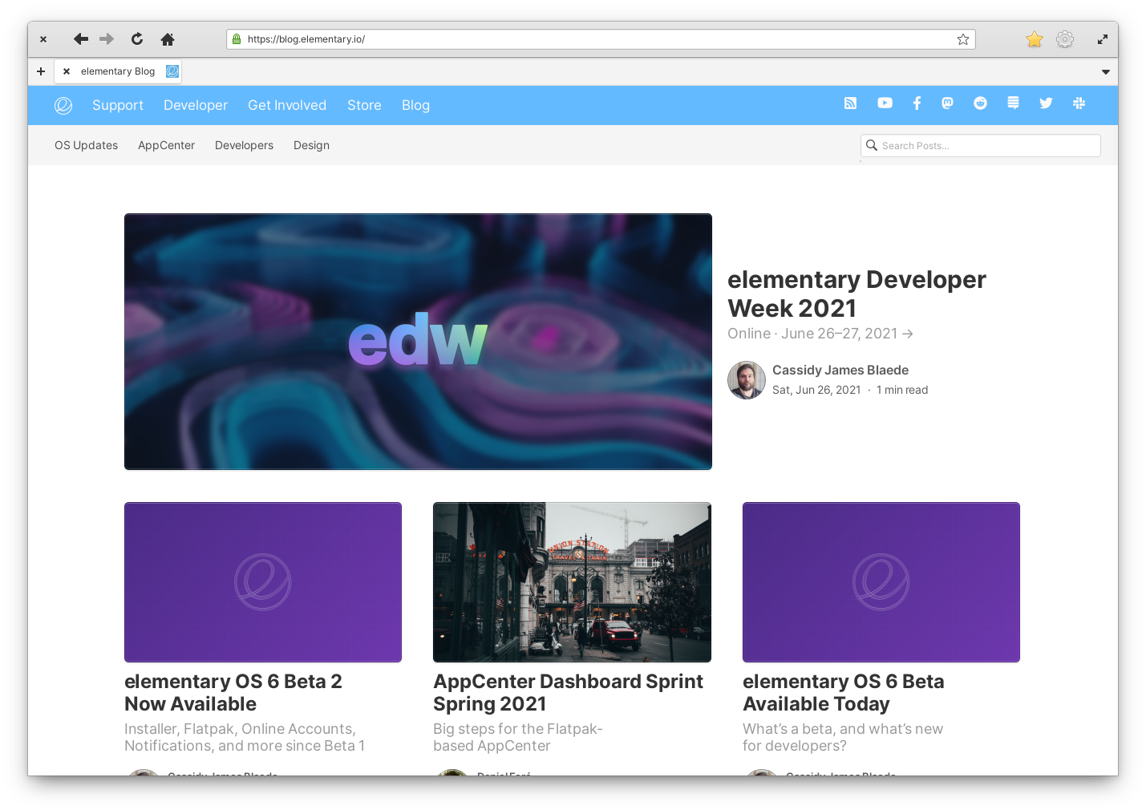Go to homepage via the home icon
This screenshot has height=810, width=1146.
168,38
